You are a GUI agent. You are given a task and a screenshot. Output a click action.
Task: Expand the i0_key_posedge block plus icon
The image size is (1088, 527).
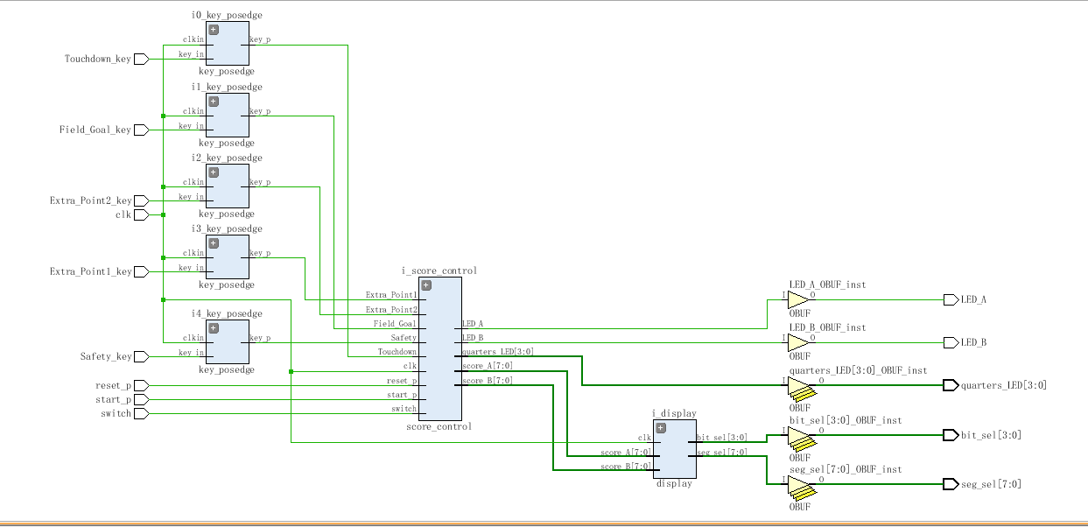pyautogui.click(x=214, y=30)
